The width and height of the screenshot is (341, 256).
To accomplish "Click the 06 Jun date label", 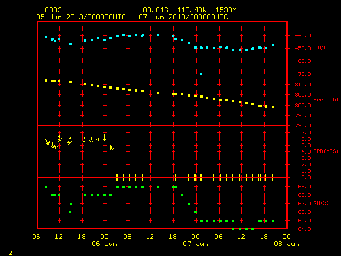I will [x=104, y=244].
